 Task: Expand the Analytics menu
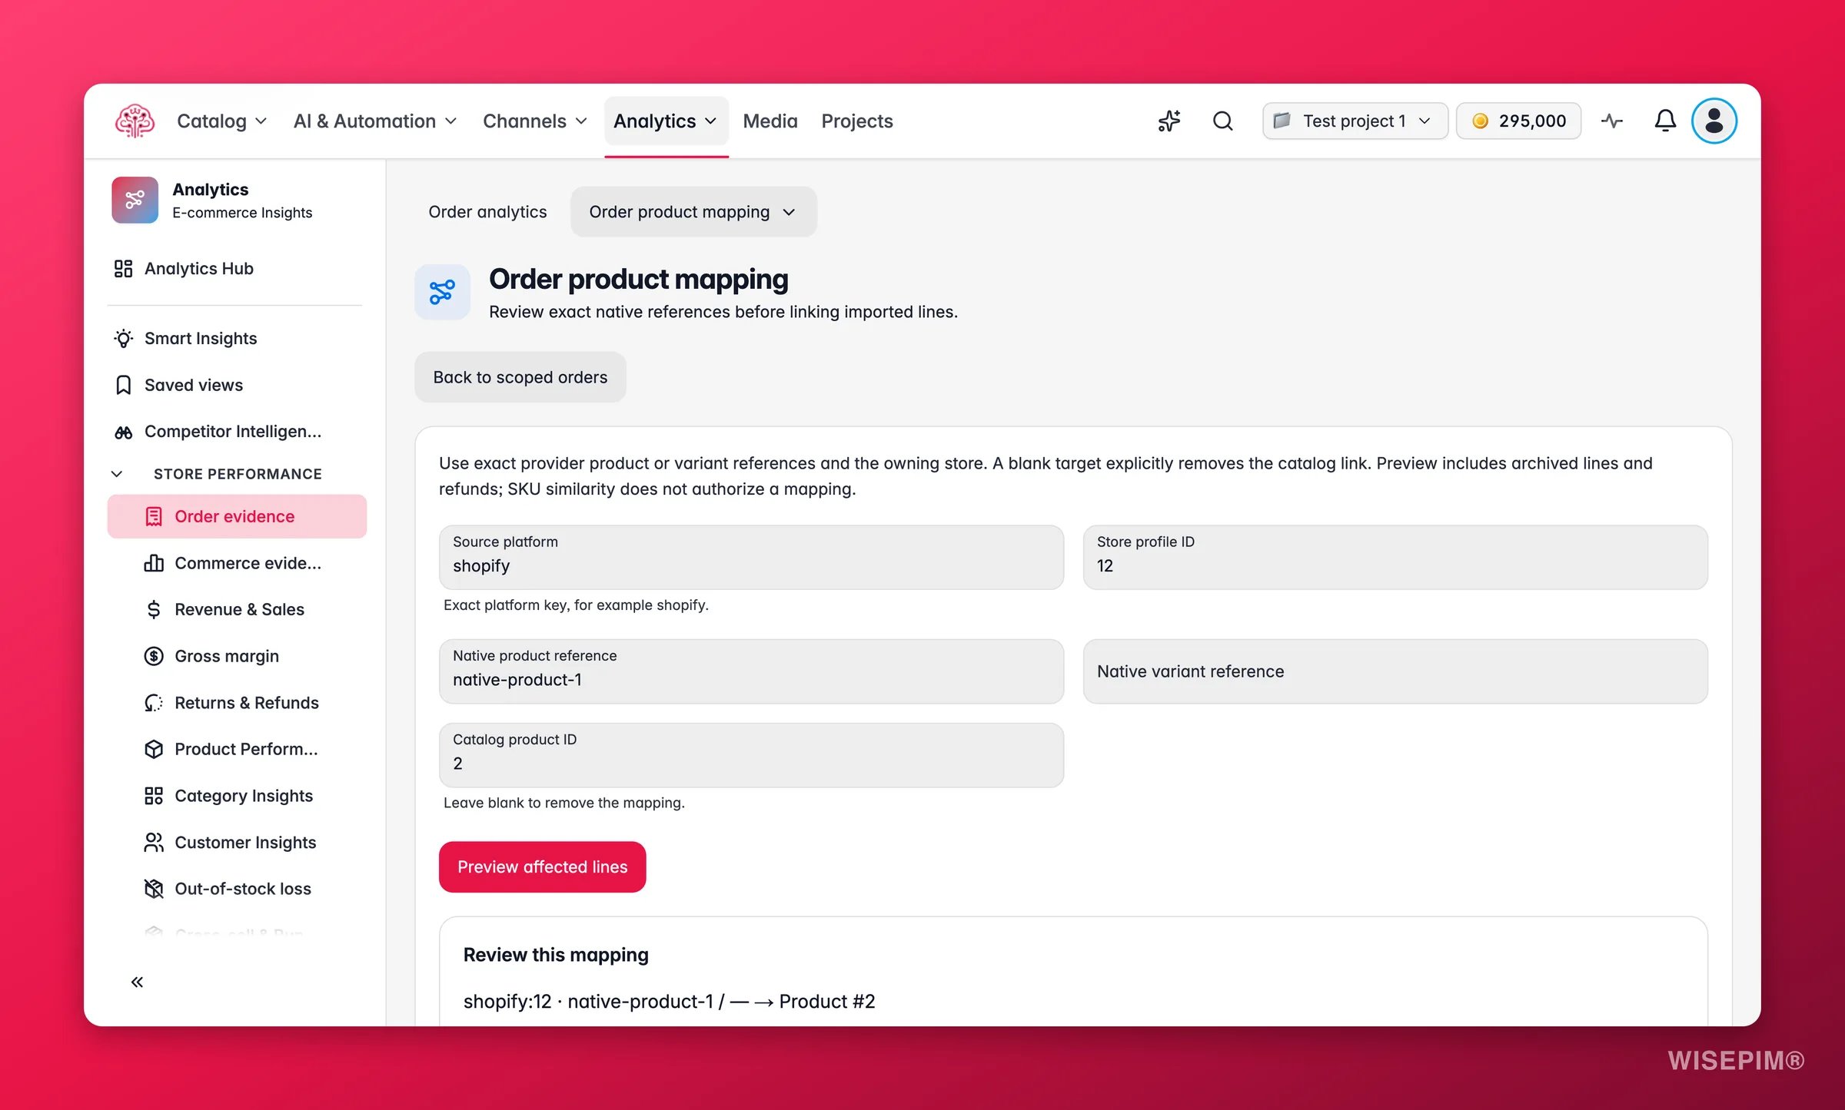(666, 121)
